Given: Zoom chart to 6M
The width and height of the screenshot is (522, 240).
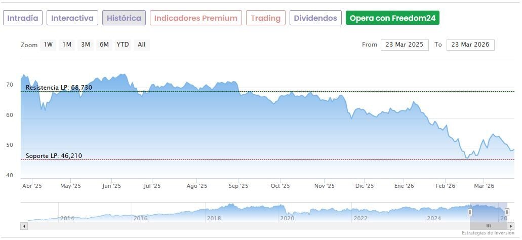Looking at the screenshot, I should 104,45.
